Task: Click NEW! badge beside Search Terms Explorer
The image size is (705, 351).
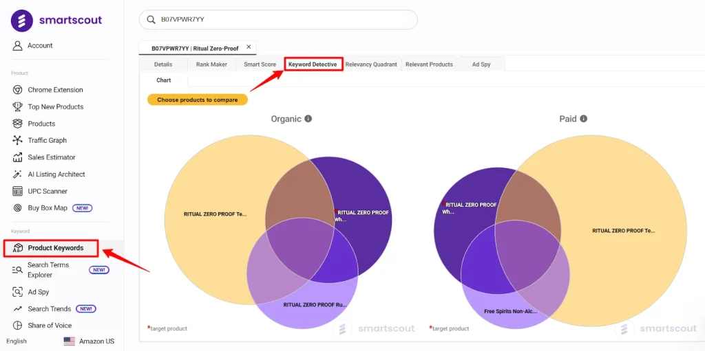Action: coord(99,270)
